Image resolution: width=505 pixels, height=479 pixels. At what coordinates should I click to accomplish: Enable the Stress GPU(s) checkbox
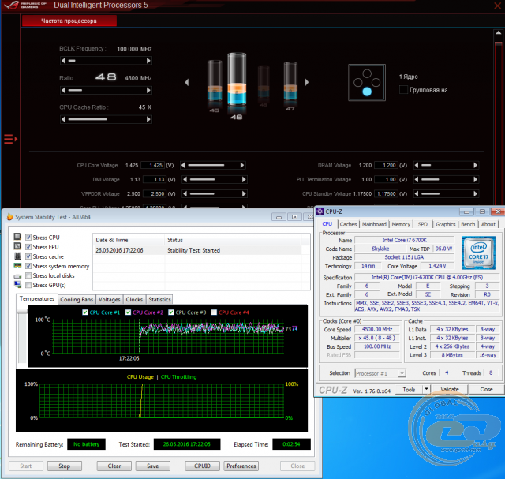point(28,285)
